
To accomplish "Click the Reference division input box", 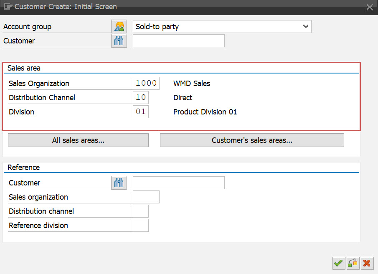I will 141,225.
